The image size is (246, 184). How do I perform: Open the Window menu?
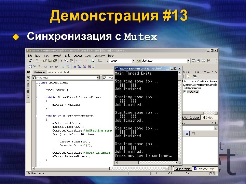[100, 56]
